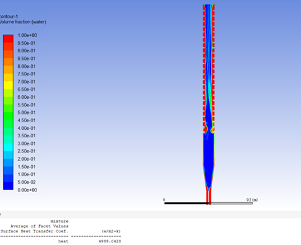Click the red 1.00e+00 legend color band
The image size is (301, 245).
pyautogui.click(x=8, y=39)
